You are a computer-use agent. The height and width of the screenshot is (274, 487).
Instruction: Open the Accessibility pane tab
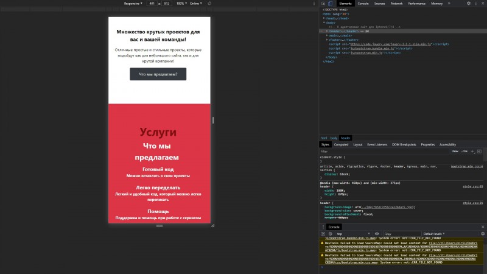(447, 144)
